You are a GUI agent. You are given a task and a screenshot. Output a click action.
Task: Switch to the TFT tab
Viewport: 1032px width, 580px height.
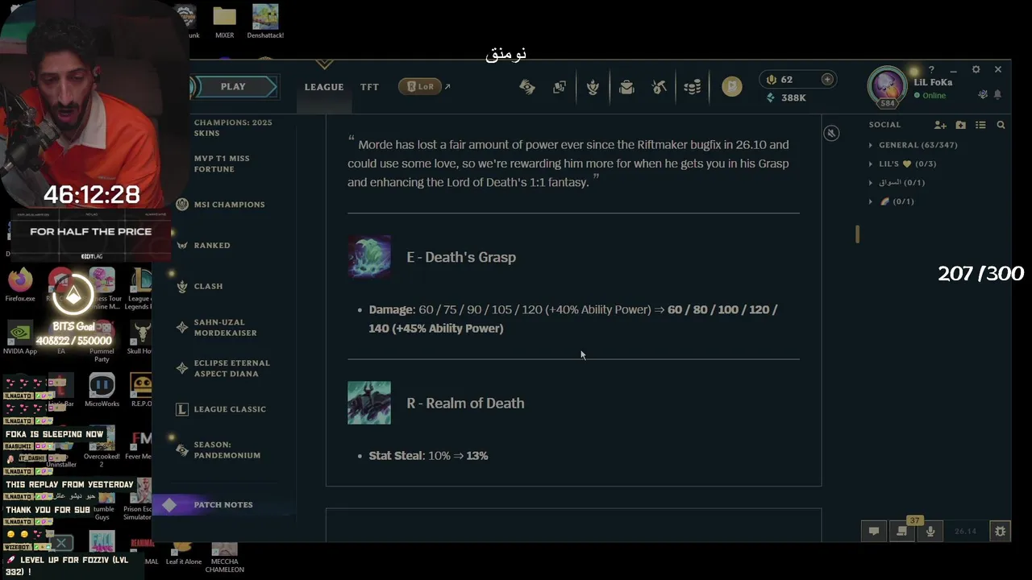click(x=369, y=87)
